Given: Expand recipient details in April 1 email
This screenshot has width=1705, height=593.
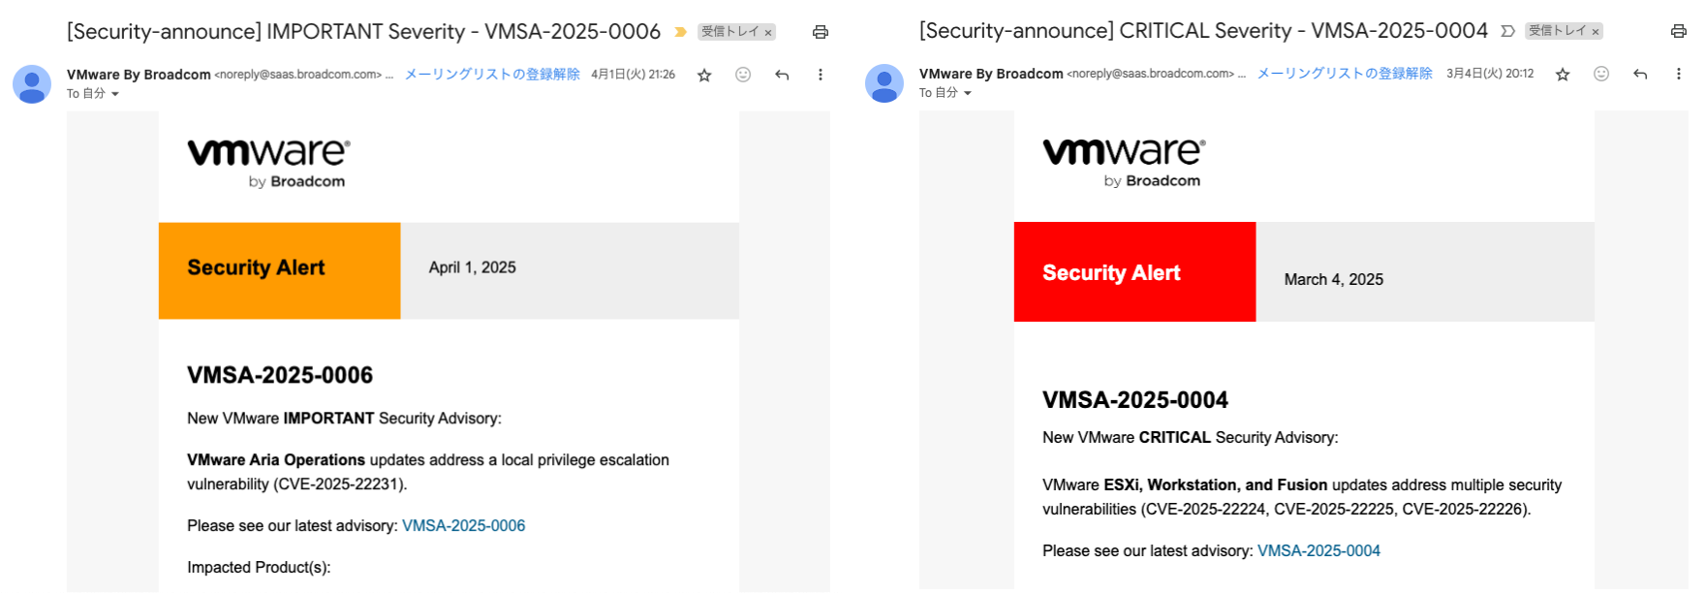Looking at the screenshot, I should click(115, 94).
